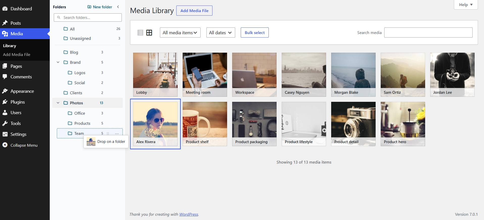The height and width of the screenshot is (220, 484).
Task: Click the Blog folder icon
Action: 66,52
